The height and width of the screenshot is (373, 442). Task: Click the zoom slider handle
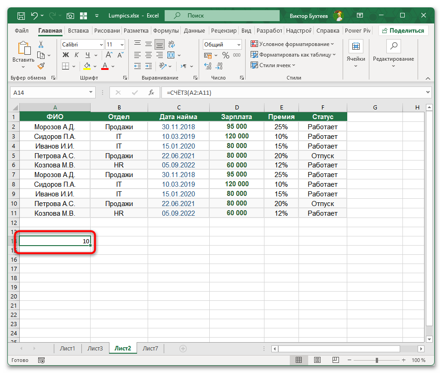click(377, 360)
